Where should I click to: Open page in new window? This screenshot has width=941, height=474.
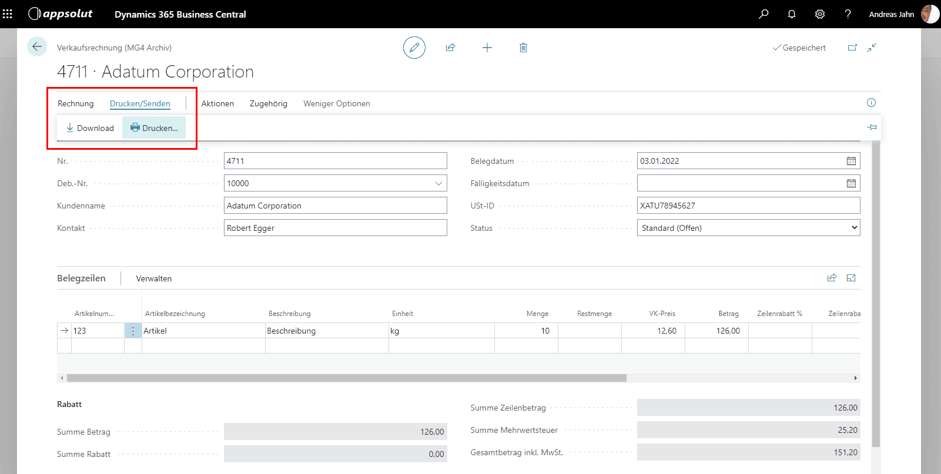[x=852, y=48]
